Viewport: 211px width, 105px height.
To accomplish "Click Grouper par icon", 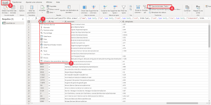I will click(145, 7).
